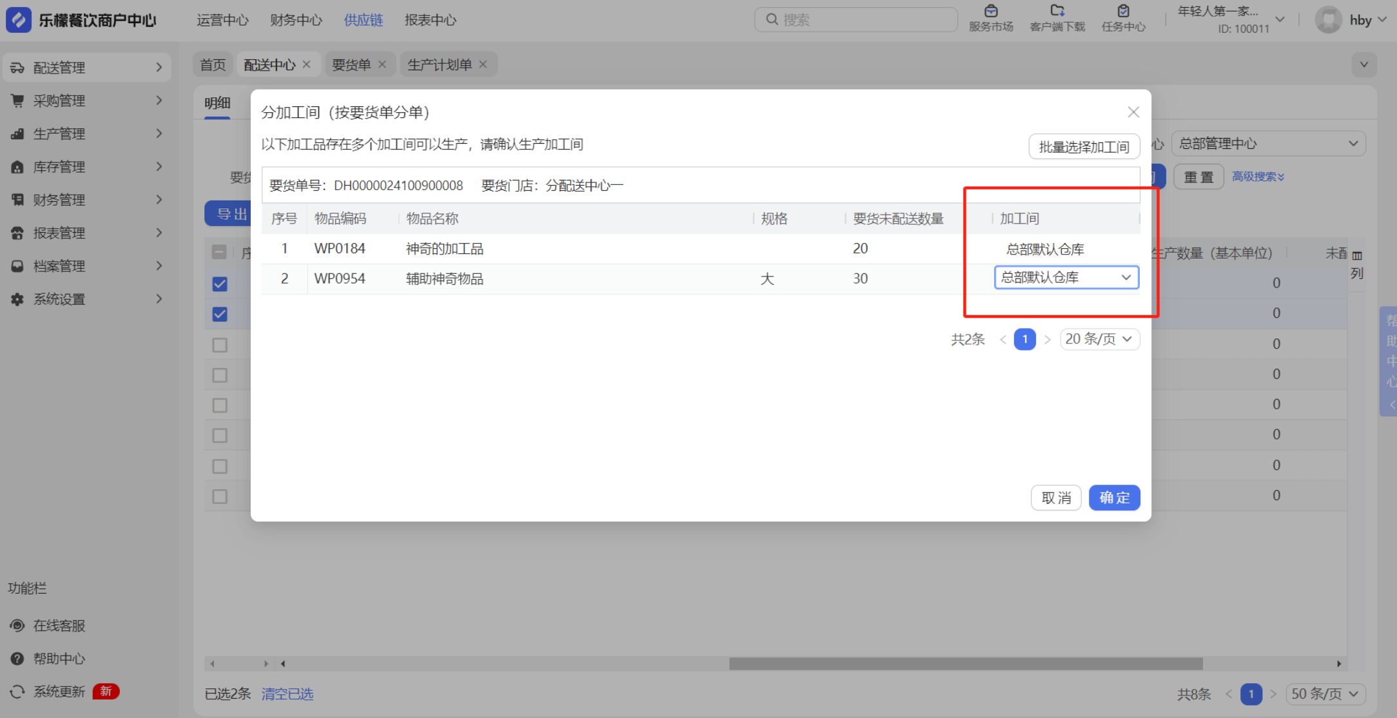Close the 配送中心 tab
The width and height of the screenshot is (1397, 718).
[x=307, y=64]
